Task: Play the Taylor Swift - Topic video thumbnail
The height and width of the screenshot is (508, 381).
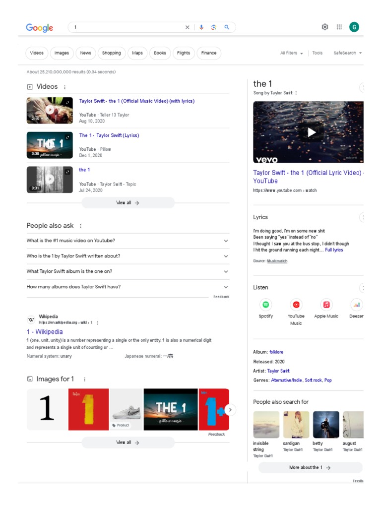Action: 50,180
